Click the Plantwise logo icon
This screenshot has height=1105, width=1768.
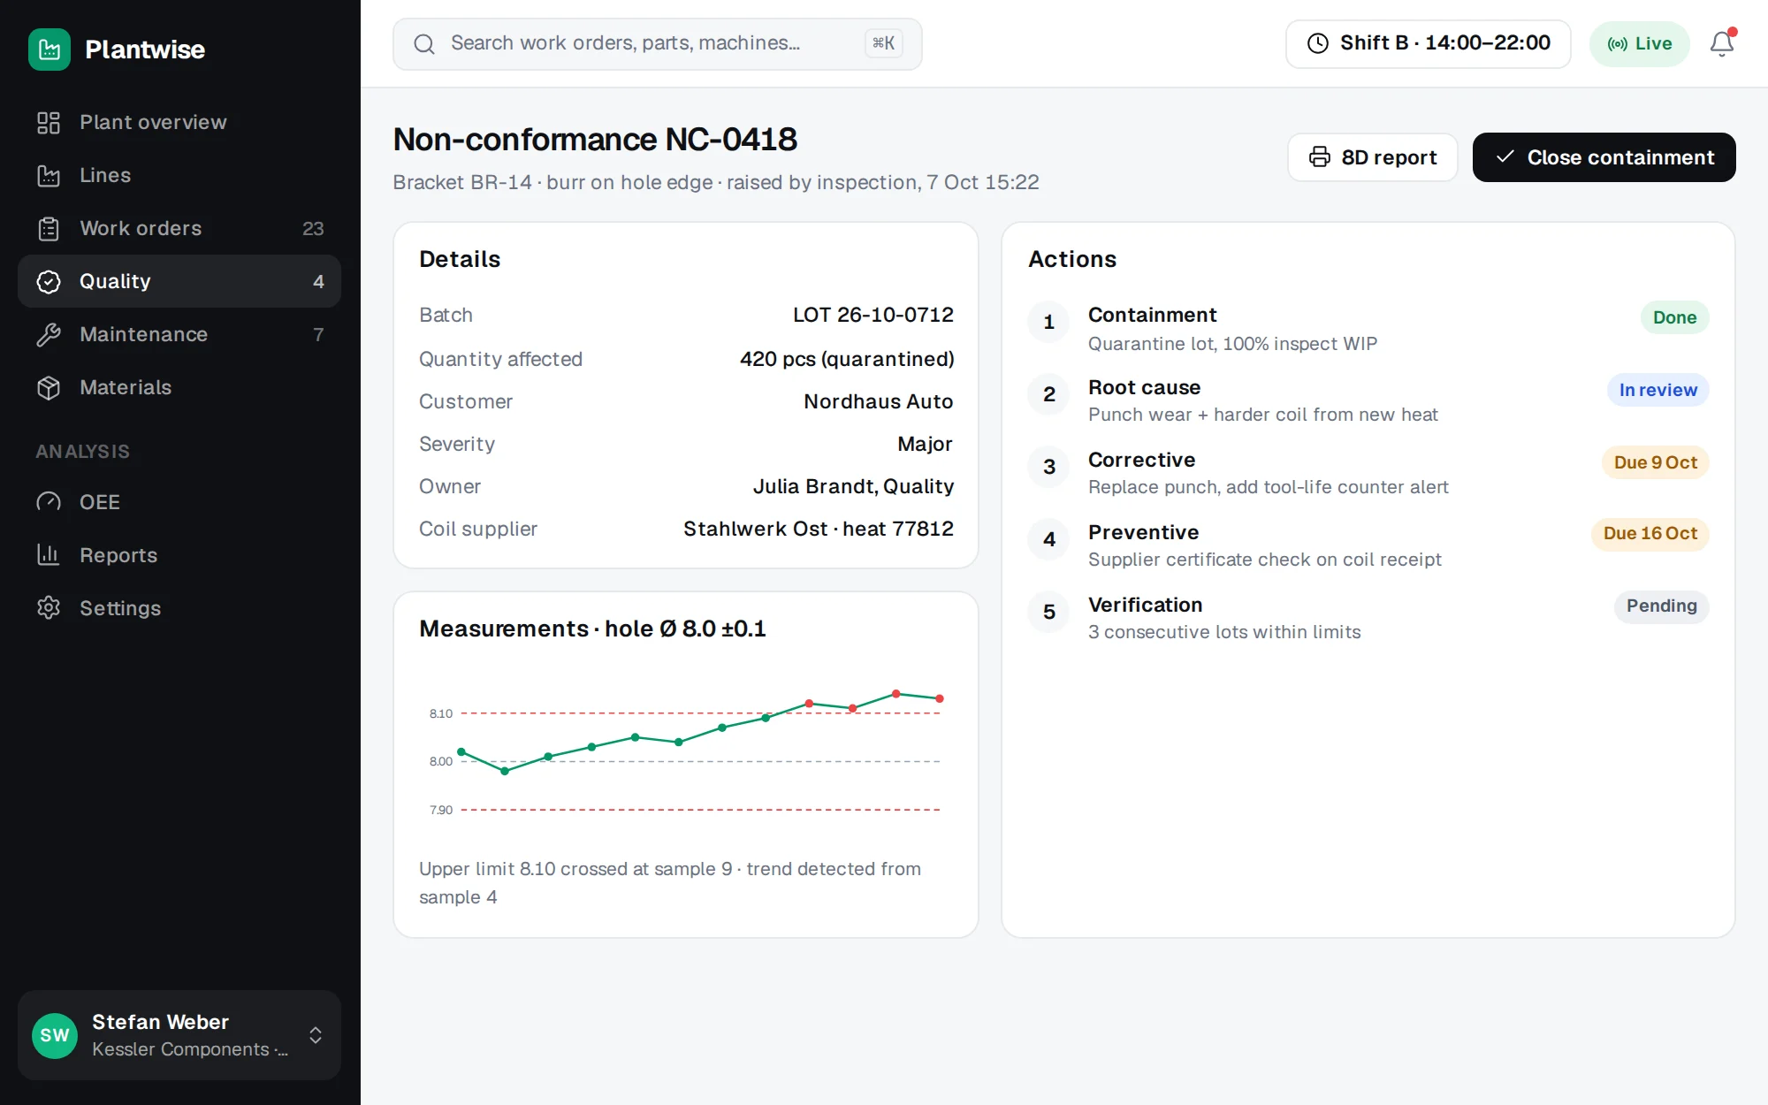[50, 50]
